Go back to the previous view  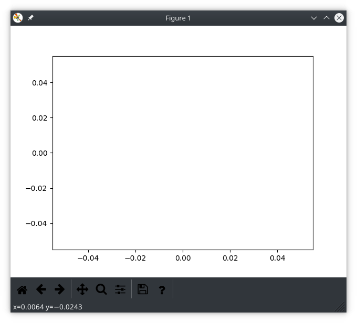41,289
